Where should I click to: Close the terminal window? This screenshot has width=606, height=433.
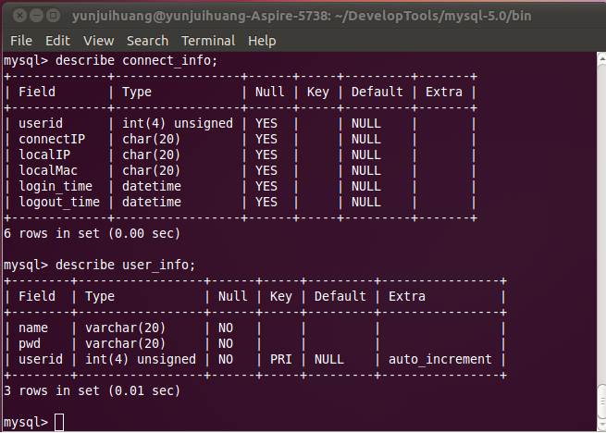tap(19, 16)
